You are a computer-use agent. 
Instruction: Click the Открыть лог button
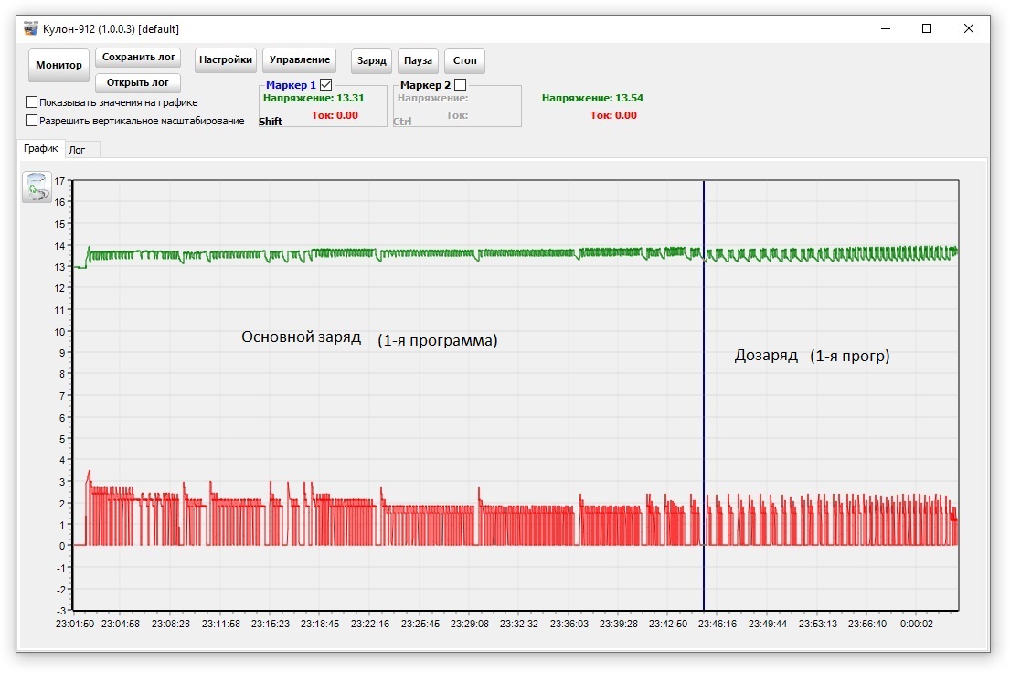[x=138, y=83]
